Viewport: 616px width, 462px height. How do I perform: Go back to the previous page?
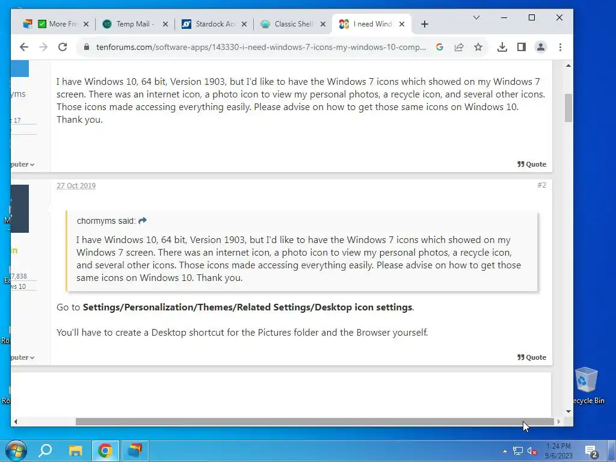(24, 47)
